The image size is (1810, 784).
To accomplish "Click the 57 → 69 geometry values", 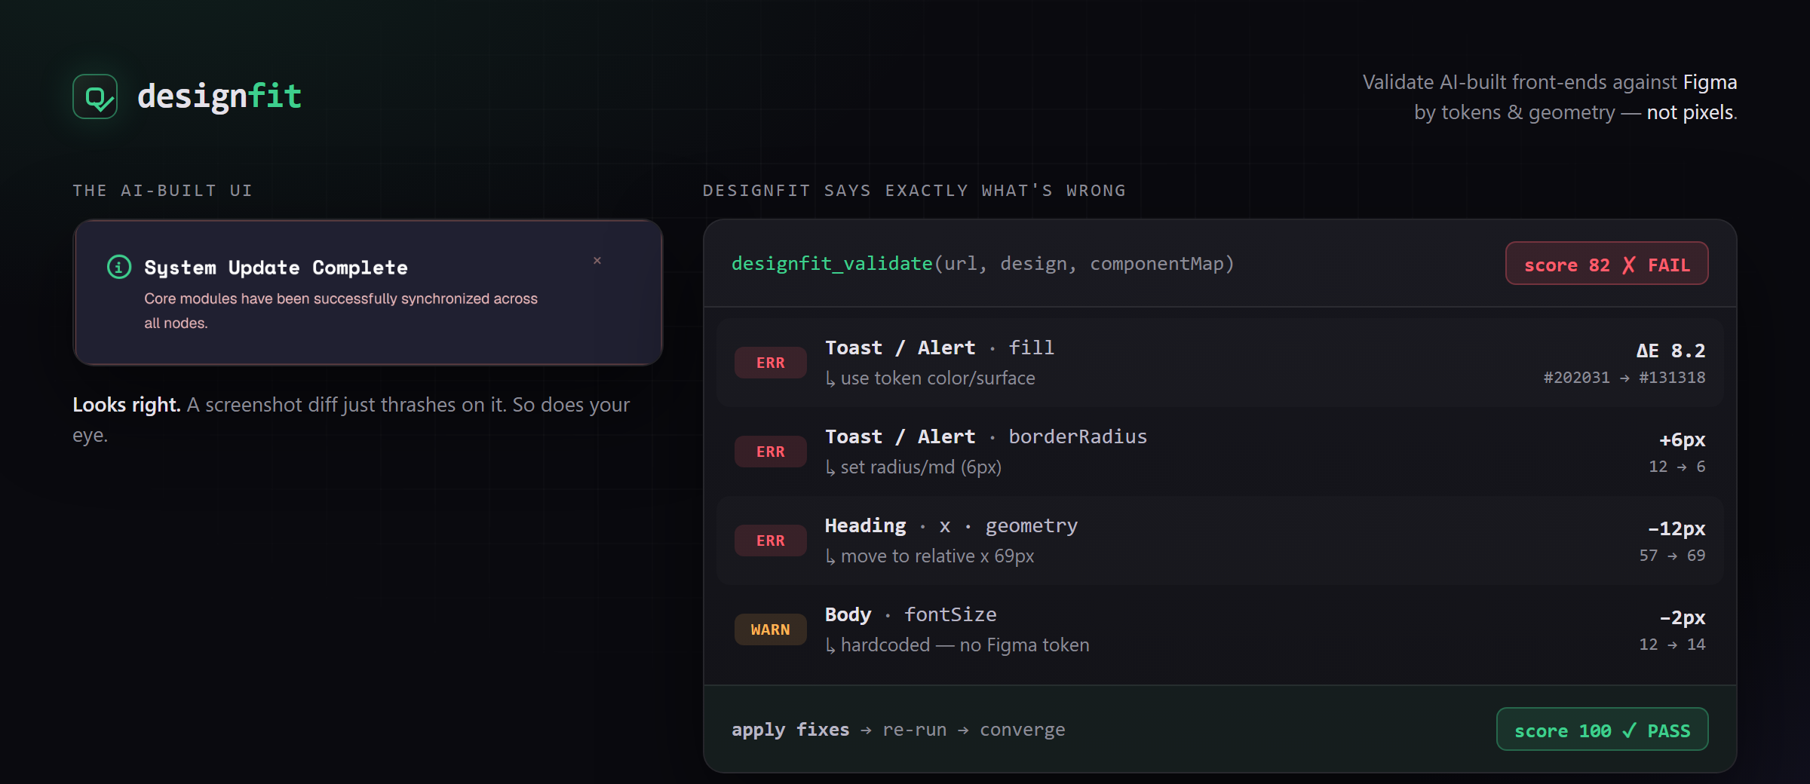I will click(1672, 556).
